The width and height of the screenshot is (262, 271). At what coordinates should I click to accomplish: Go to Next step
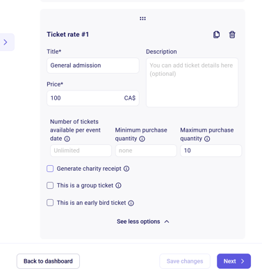click(x=234, y=261)
